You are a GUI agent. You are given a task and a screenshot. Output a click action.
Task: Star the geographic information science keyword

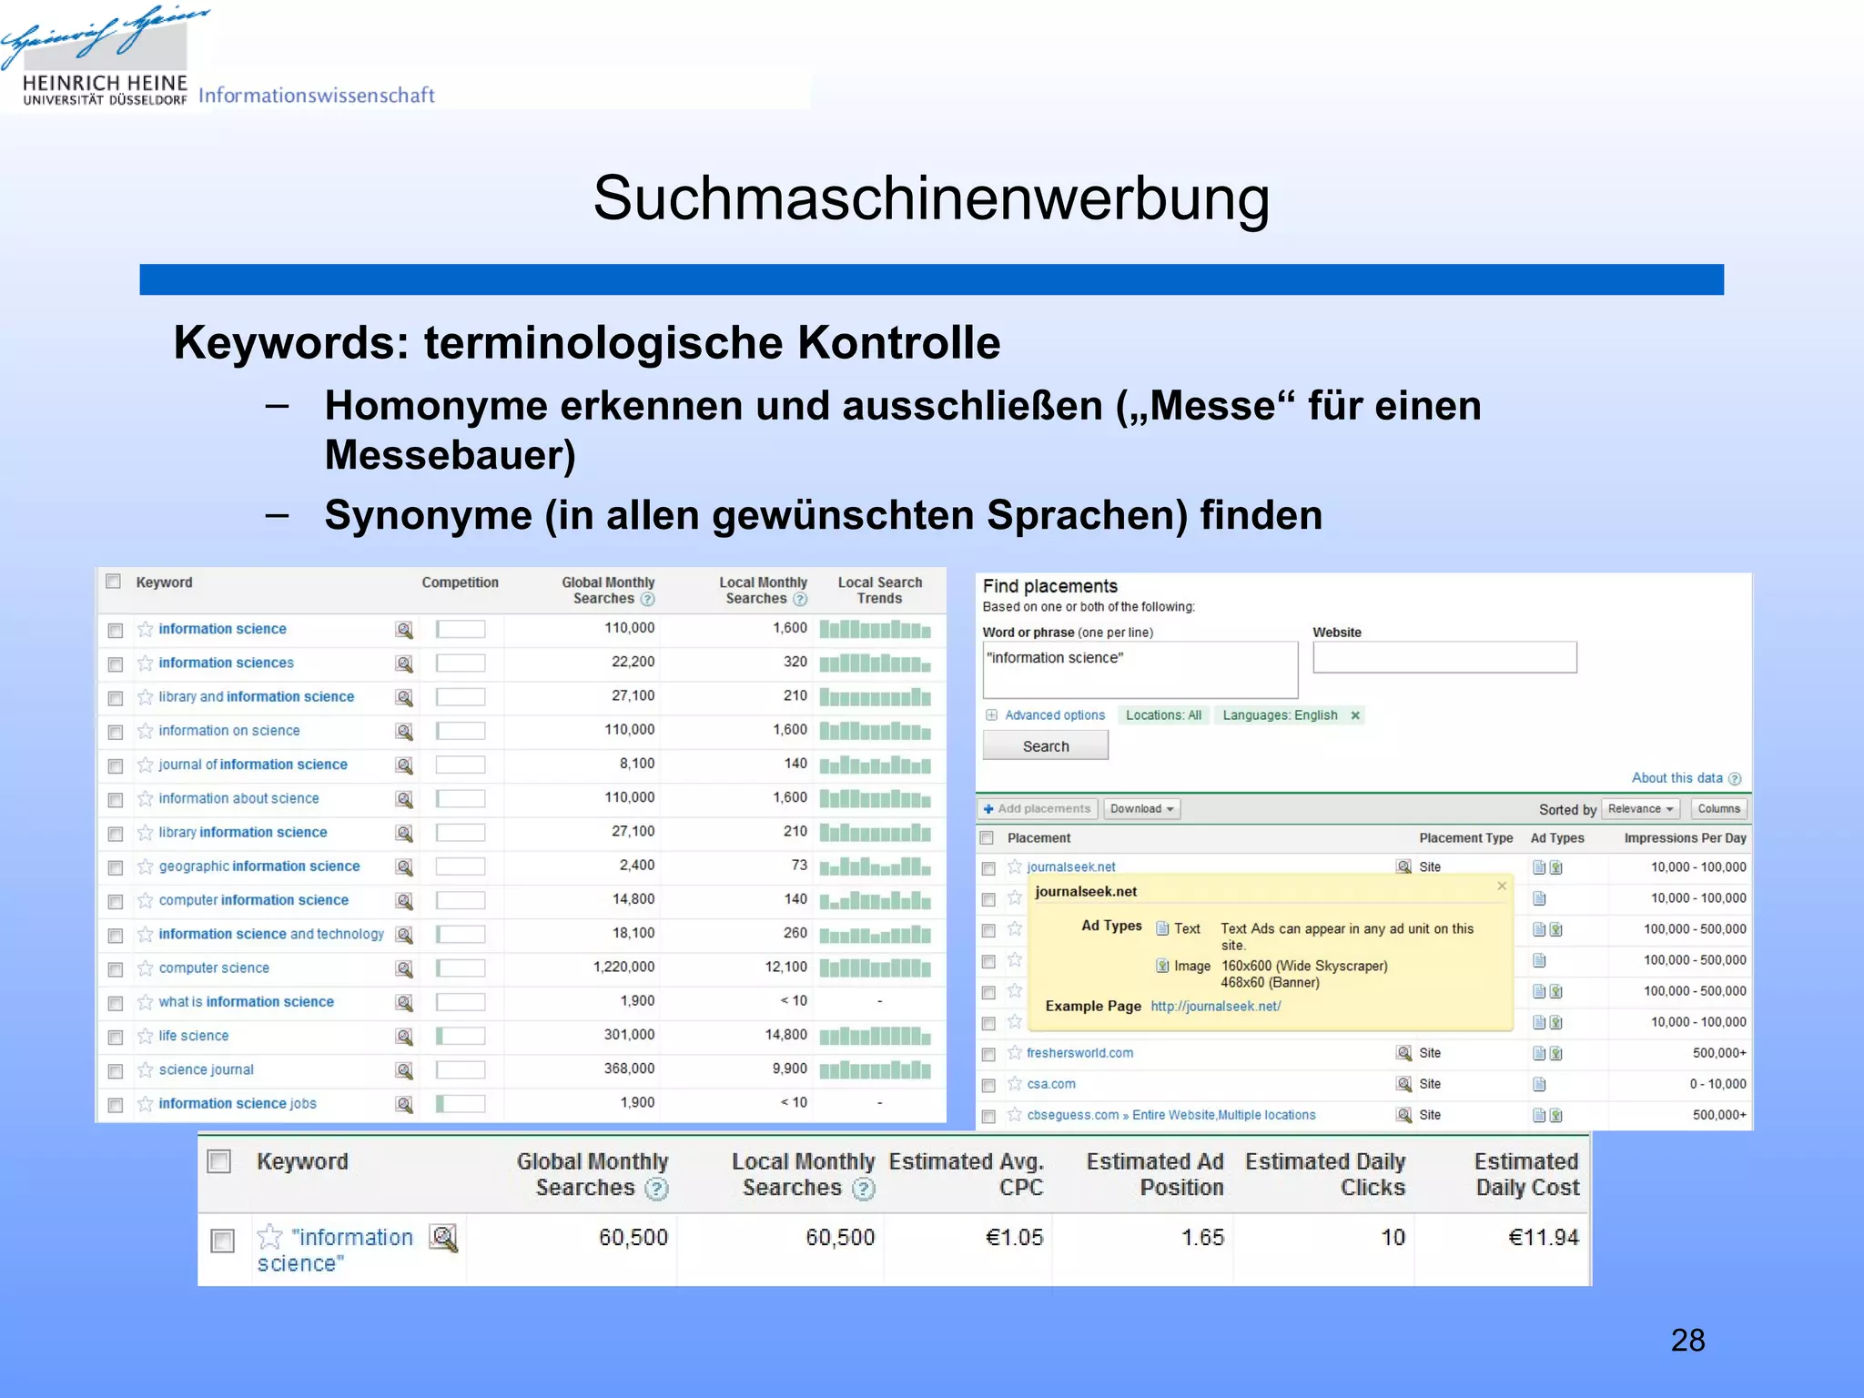[146, 866]
